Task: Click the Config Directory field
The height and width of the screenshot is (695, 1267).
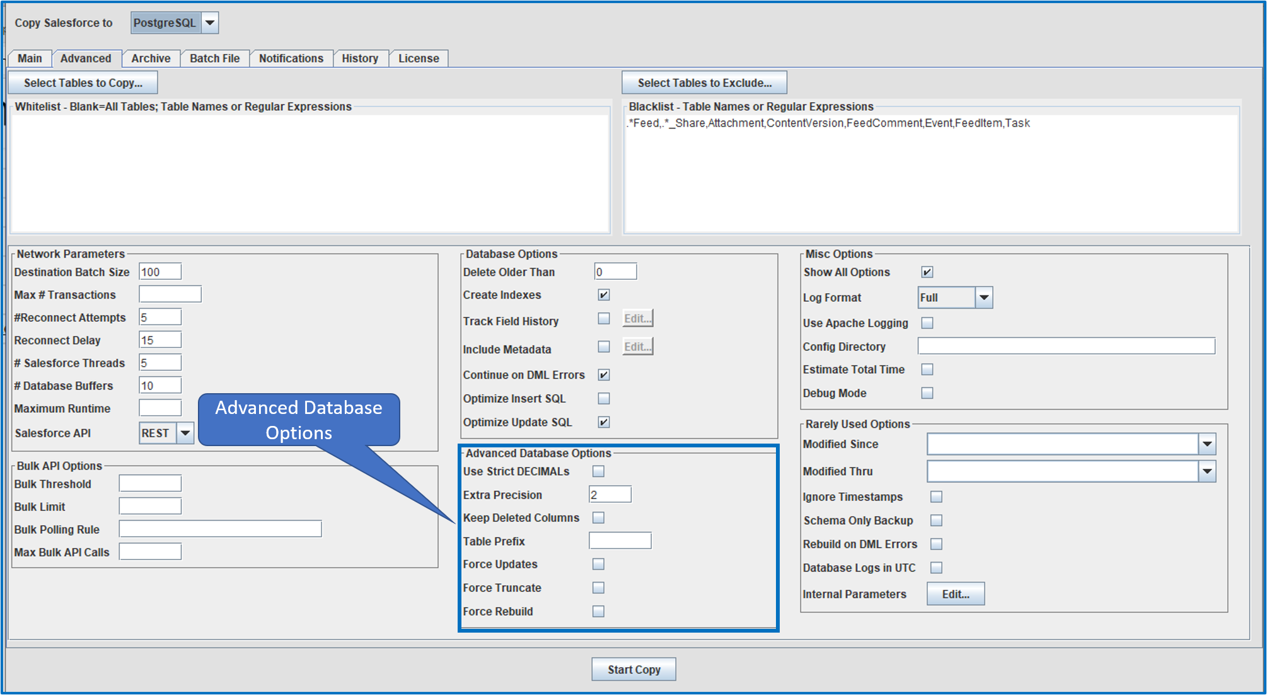Action: [x=1067, y=346]
